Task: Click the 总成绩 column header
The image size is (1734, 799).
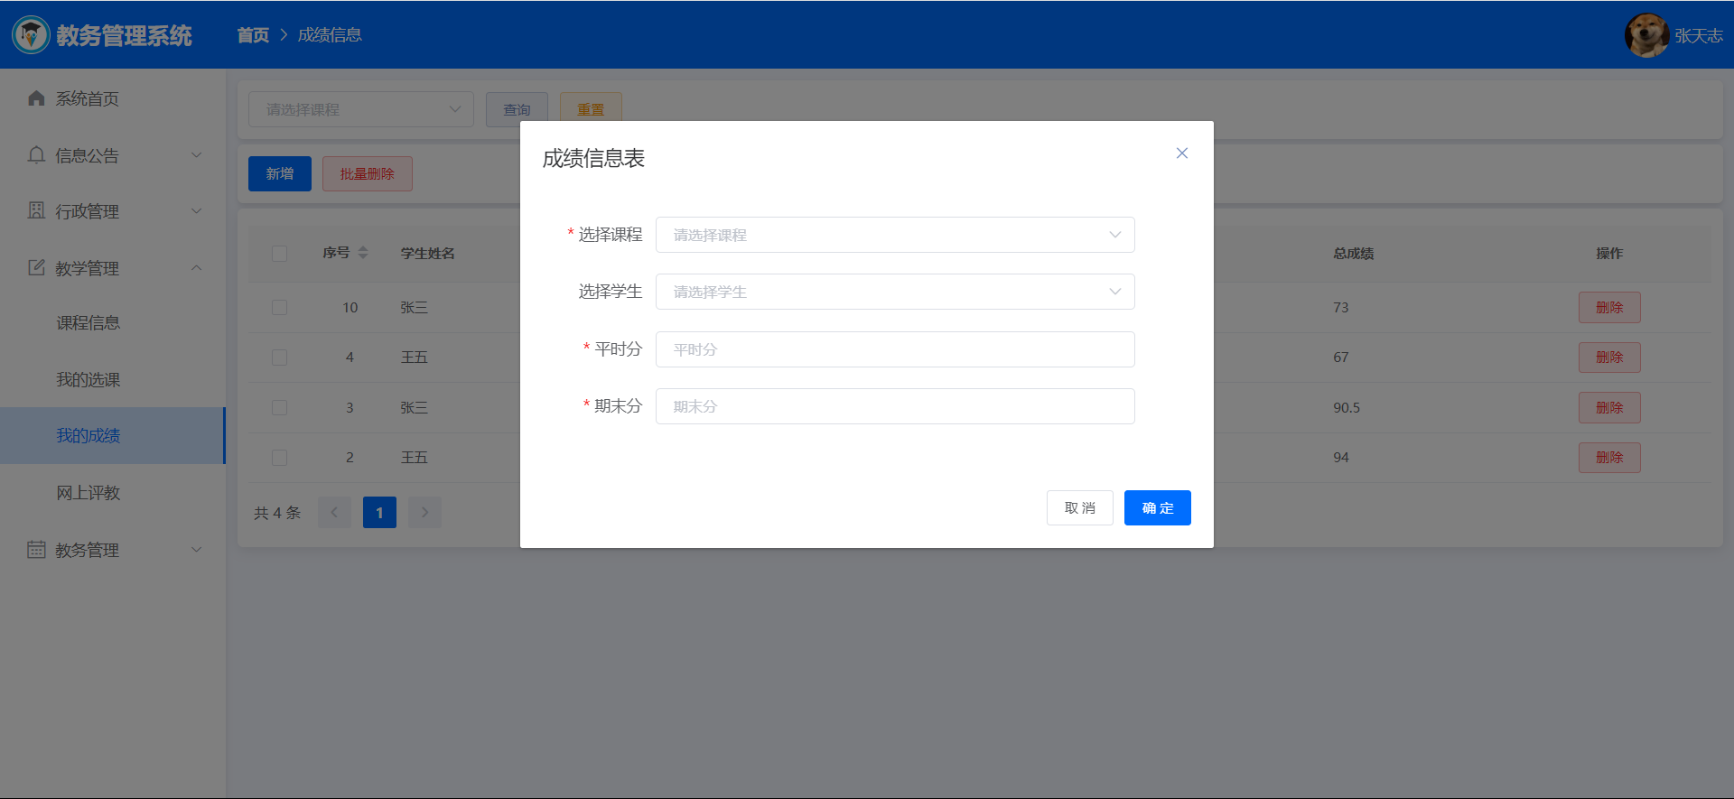Action: 1353,254
